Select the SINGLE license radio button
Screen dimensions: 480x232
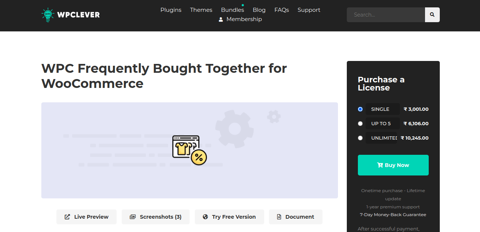click(x=360, y=109)
